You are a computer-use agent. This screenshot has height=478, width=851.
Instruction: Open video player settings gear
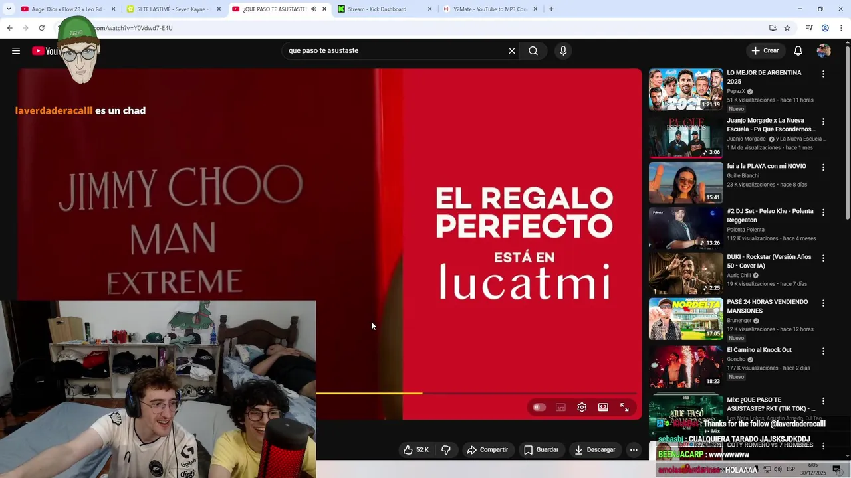coord(582,408)
